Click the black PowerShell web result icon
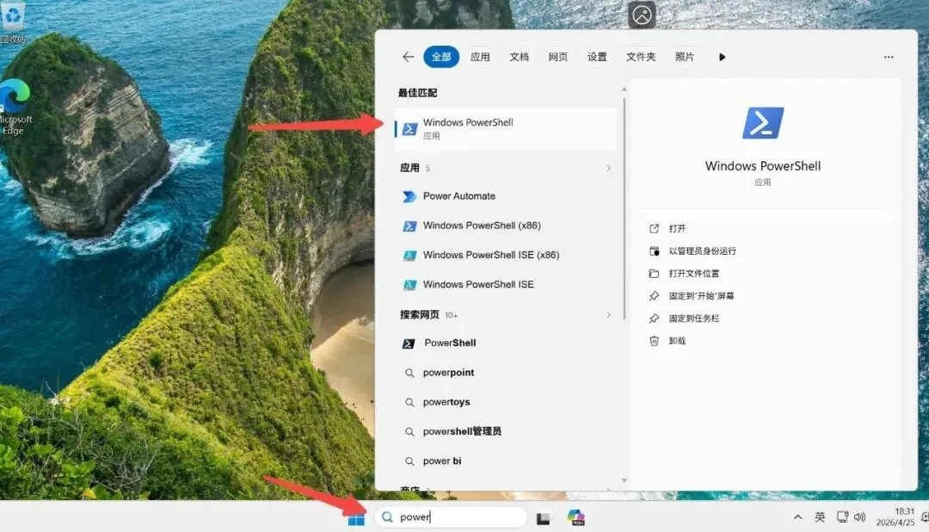The height and width of the screenshot is (532, 929). [x=409, y=343]
